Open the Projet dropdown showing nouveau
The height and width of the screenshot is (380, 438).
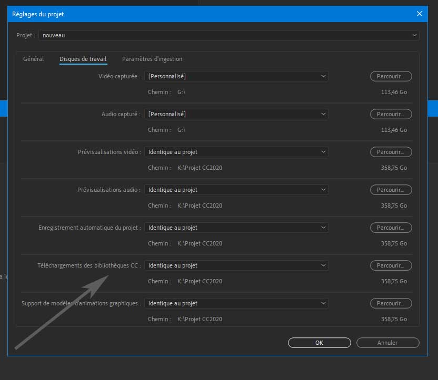pyautogui.click(x=229, y=35)
